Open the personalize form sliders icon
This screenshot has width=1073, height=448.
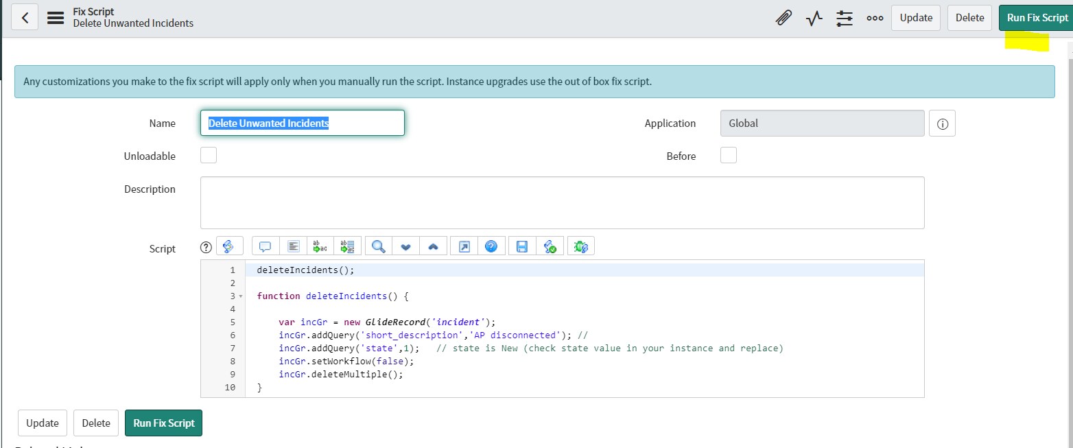(x=844, y=17)
